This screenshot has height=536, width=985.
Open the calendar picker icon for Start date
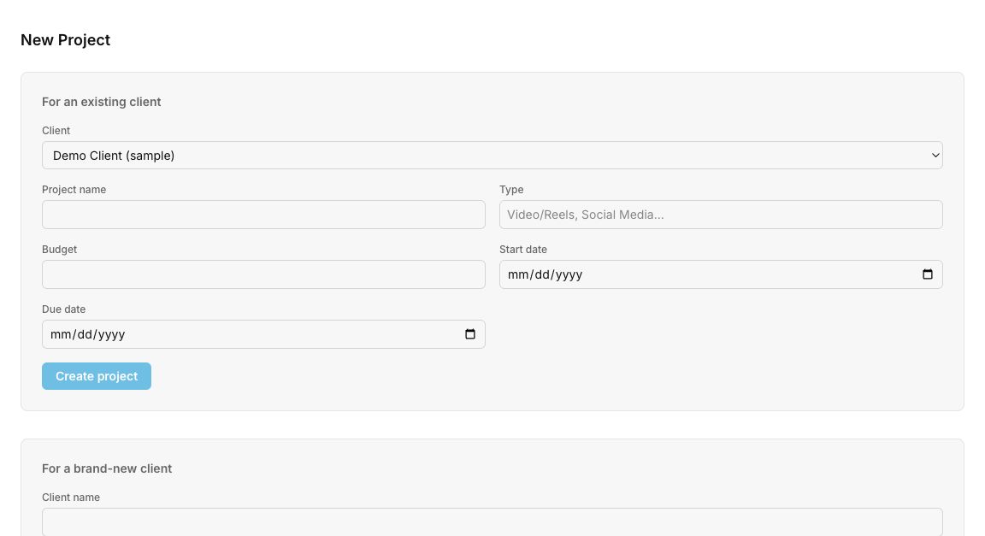pos(927,274)
